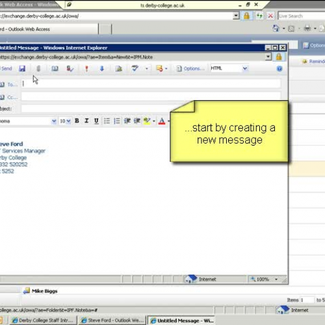Switch to Untitled Message taskbar item

click(182, 320)
